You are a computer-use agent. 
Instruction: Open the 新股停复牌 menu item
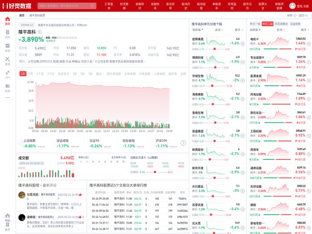(279, 6)
